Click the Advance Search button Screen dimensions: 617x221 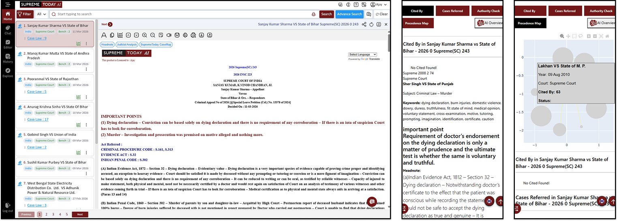[349, 14]
